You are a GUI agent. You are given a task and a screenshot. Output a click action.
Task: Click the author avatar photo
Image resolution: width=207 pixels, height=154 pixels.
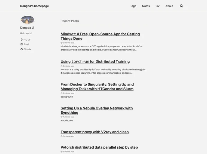27,20
